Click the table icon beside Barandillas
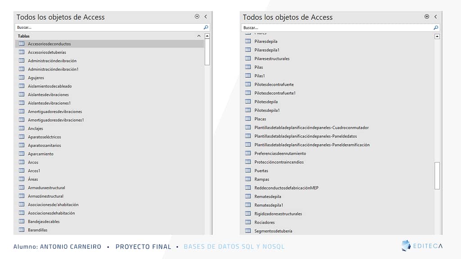The height and width of the screenshot is (259, 461). [22, 230]
